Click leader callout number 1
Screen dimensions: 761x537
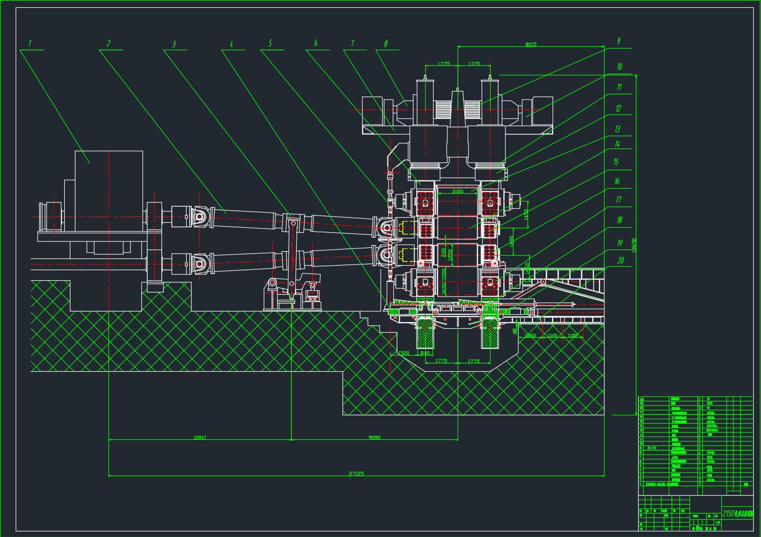point(30,44)
